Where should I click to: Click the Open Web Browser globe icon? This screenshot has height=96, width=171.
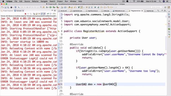tap(95, 7)
